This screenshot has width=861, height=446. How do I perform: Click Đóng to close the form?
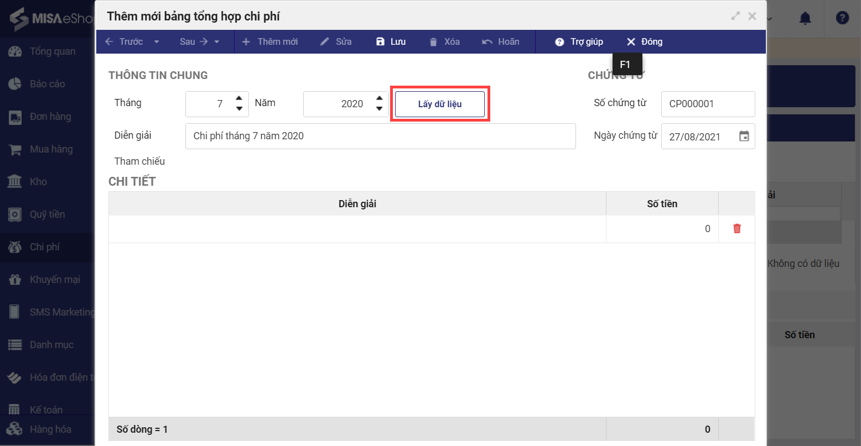[644, 41]
